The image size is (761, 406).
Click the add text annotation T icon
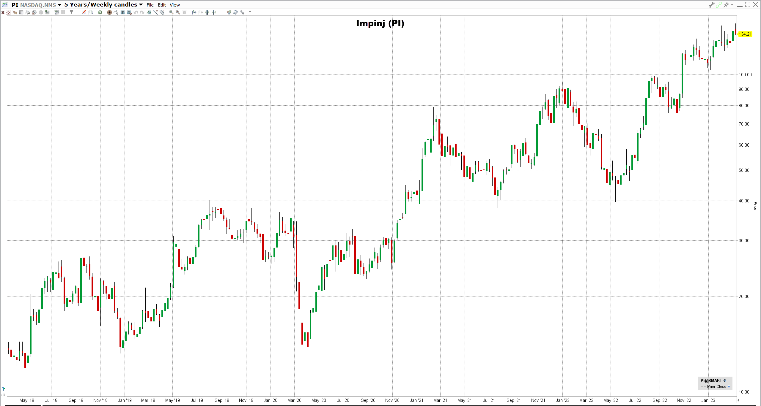pyautogui.click(x=122, y=12)
